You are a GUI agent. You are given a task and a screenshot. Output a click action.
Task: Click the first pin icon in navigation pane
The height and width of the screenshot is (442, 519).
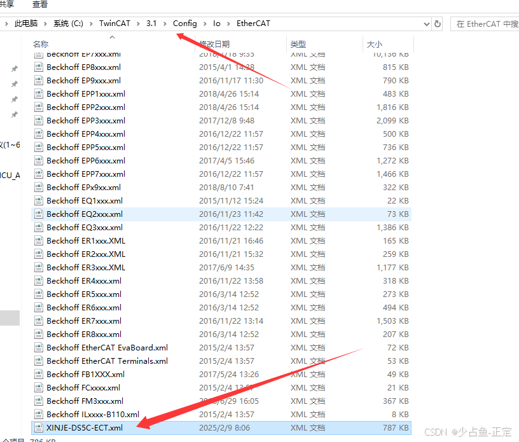[x=14, y=69]
